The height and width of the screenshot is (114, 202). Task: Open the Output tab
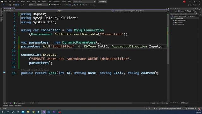[x=11, y=105]
